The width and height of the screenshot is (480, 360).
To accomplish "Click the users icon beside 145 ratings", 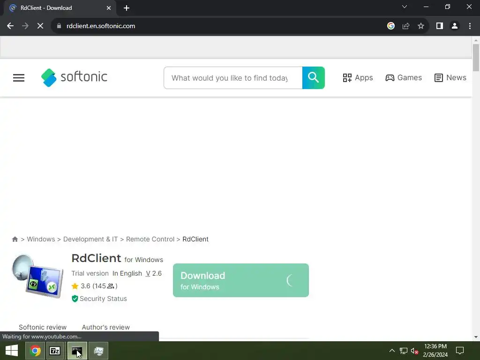I will click(111, 286).
